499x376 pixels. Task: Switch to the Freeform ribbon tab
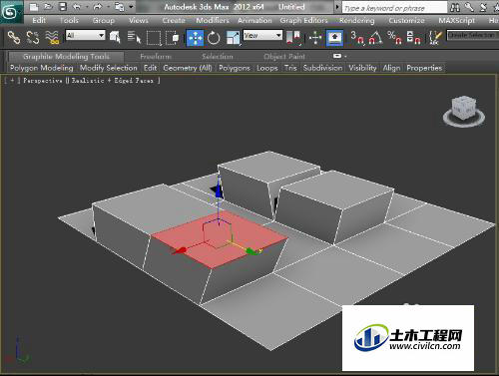point(156,57)
